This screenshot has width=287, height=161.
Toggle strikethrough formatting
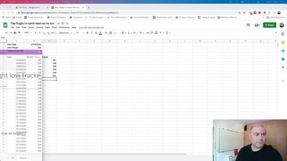pyautogui.click(x=96, y=33)
